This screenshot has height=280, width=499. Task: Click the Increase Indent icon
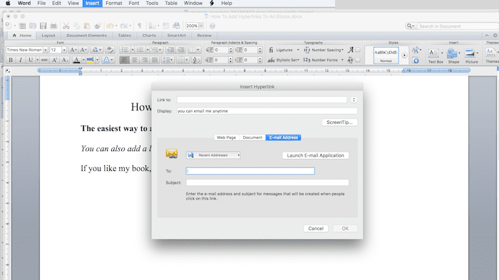point(180,50)
